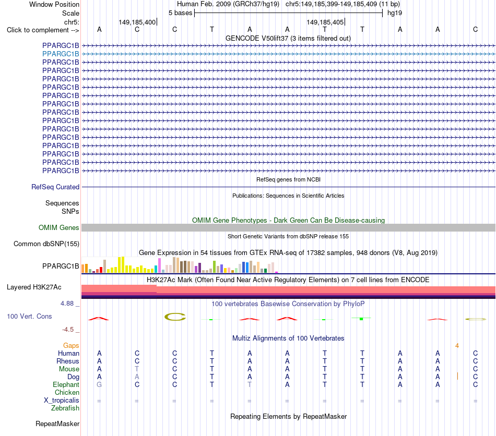Screen dimensions: 496x436
Task: Click the 'chr5:149,185,399-149,185,409 (11 bp)' position text
Action: 343,4
